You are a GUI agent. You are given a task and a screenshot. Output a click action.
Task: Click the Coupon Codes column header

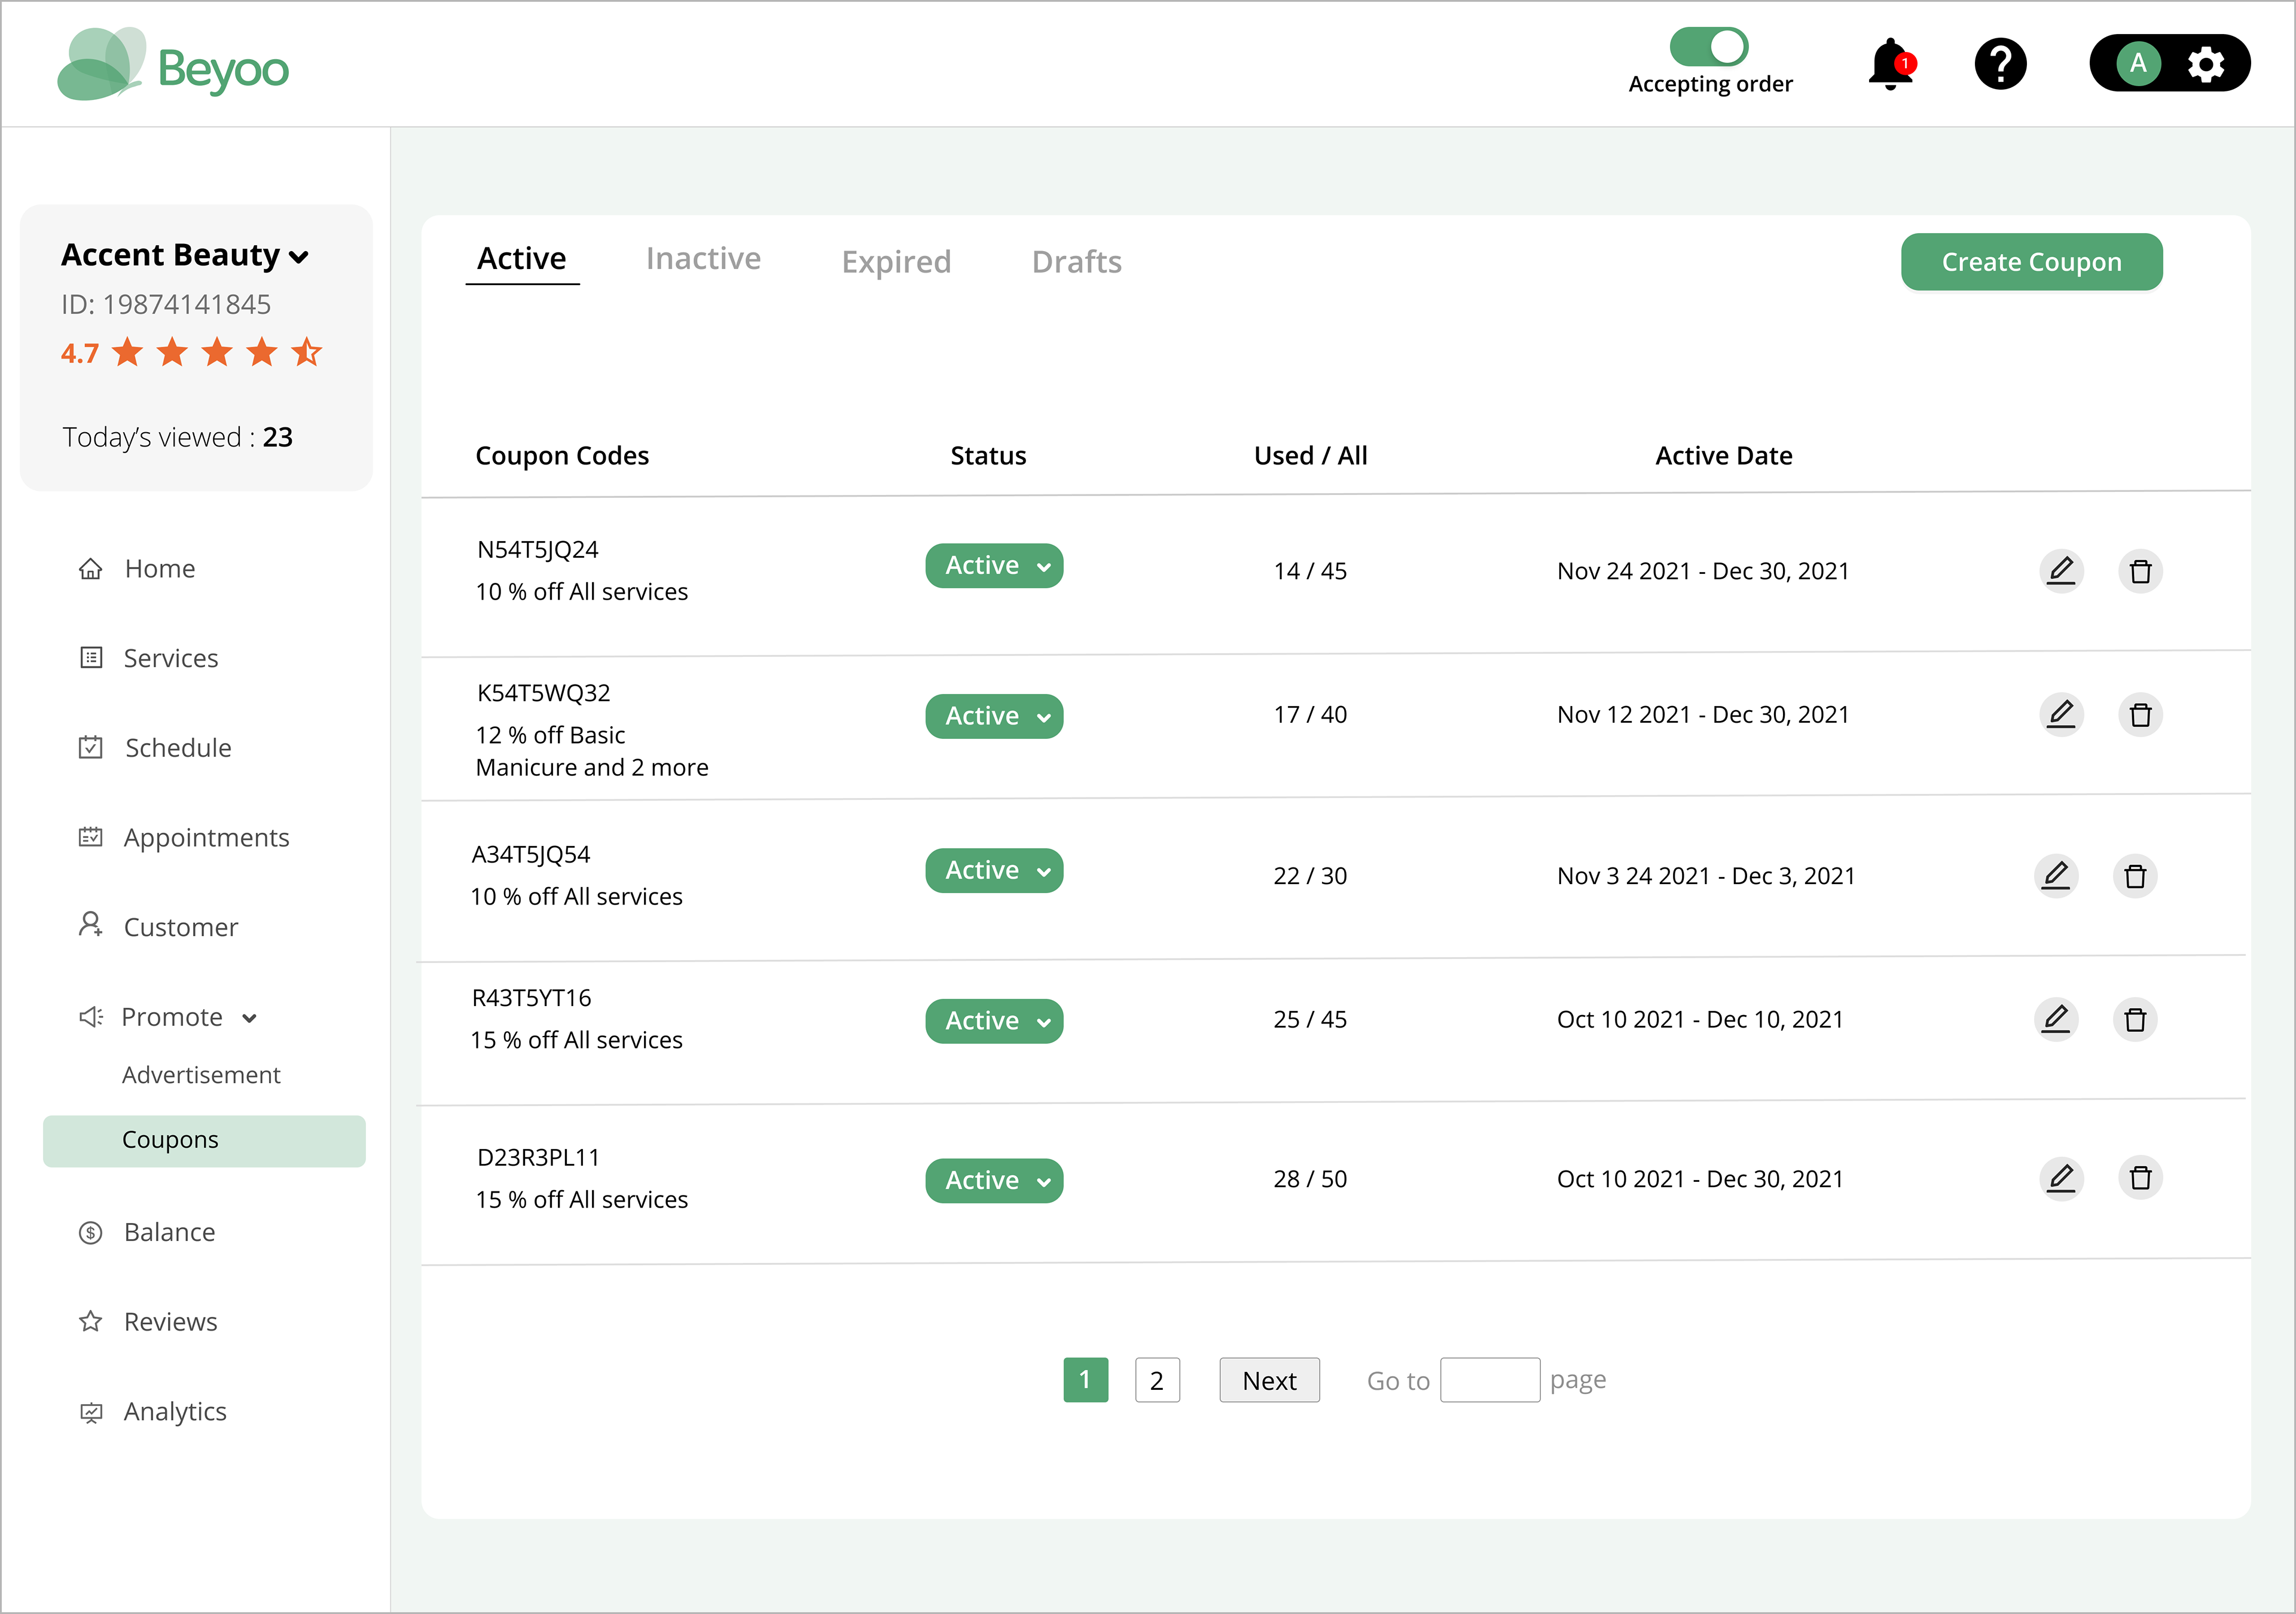[562, 456]
